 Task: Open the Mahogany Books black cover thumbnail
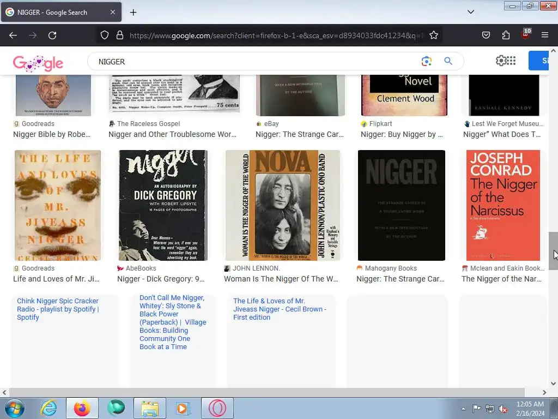402,205
